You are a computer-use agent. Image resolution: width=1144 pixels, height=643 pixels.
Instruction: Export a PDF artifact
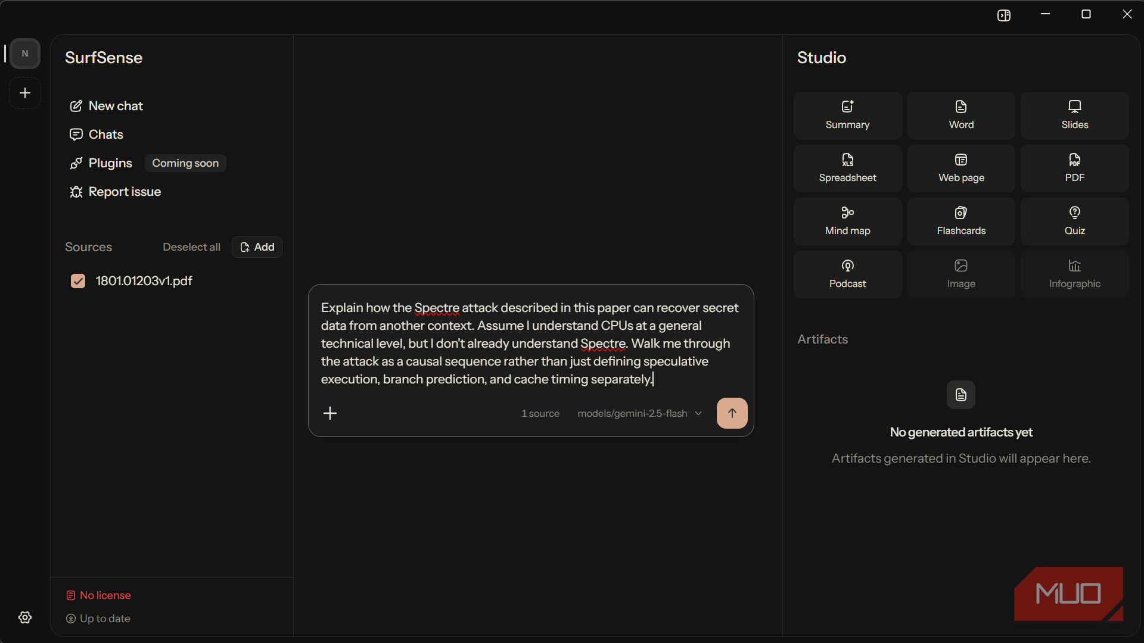(1075, 168)
